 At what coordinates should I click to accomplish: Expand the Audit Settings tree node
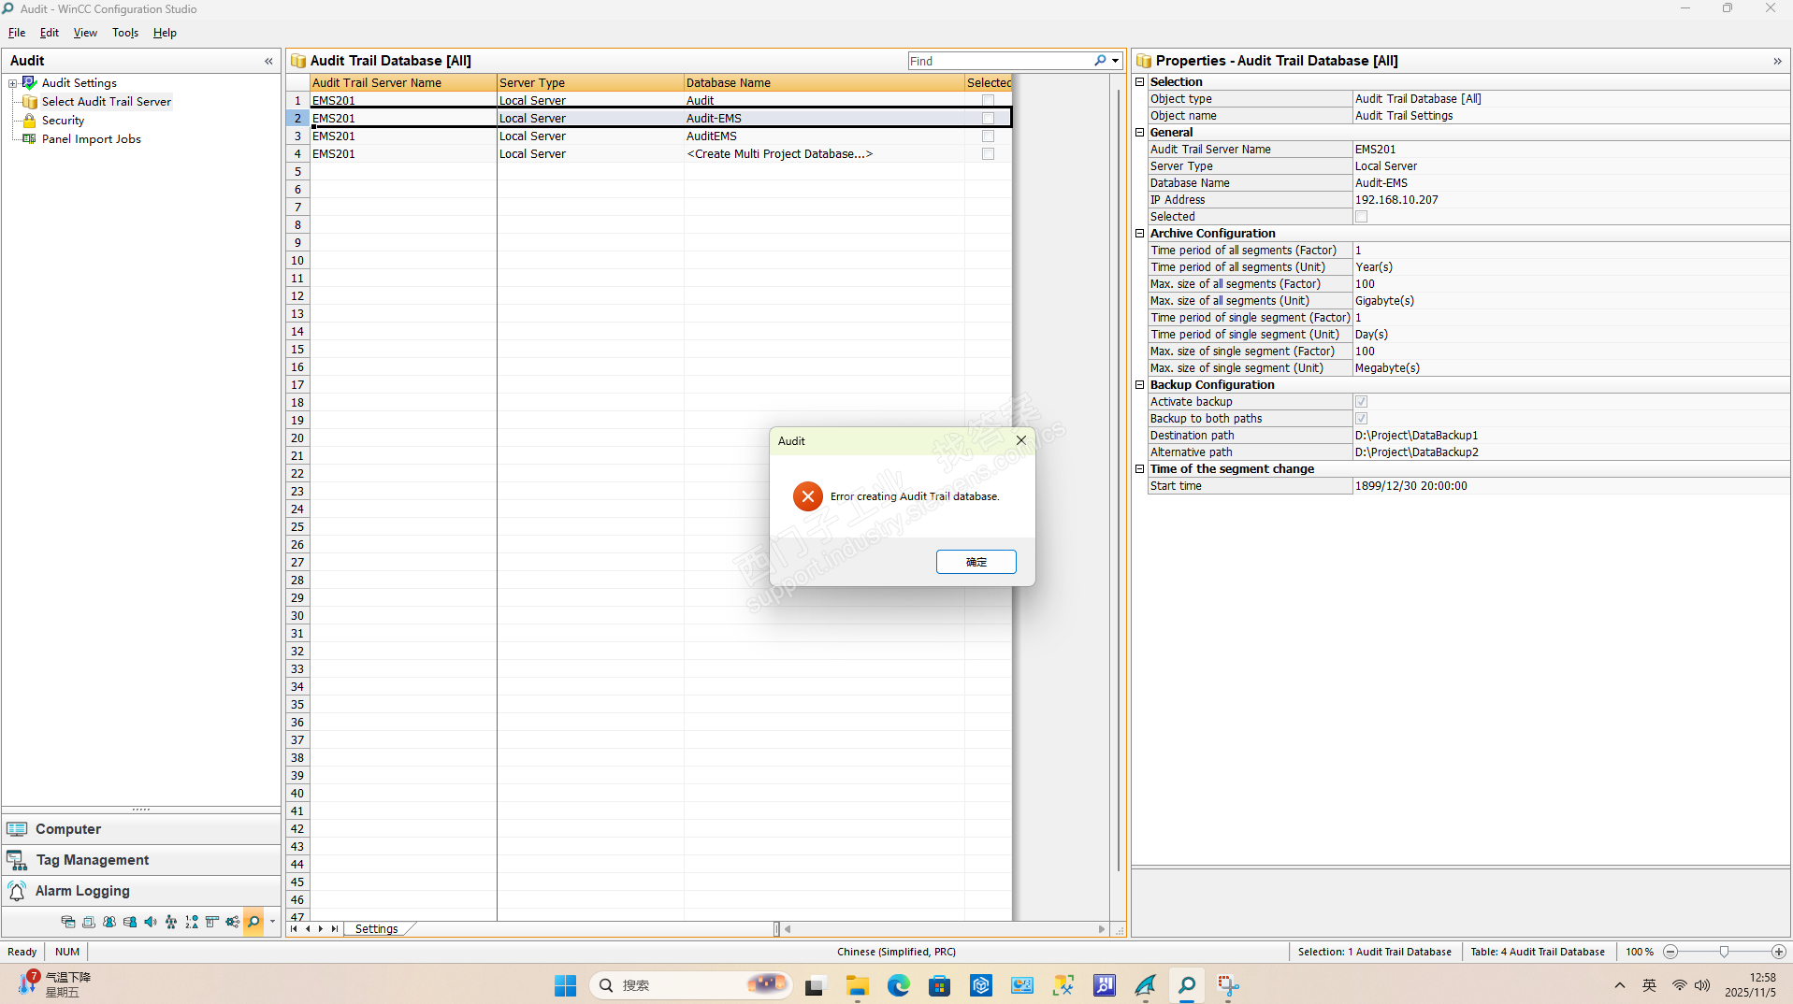13,83
